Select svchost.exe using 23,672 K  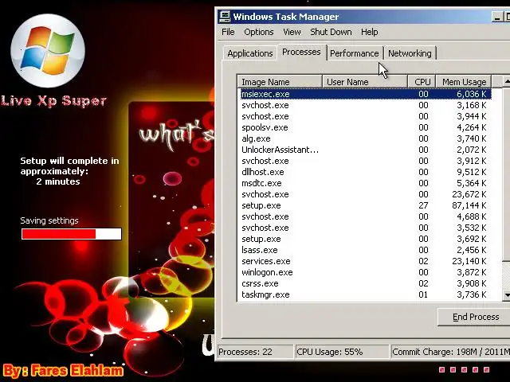tap(366, 194)
